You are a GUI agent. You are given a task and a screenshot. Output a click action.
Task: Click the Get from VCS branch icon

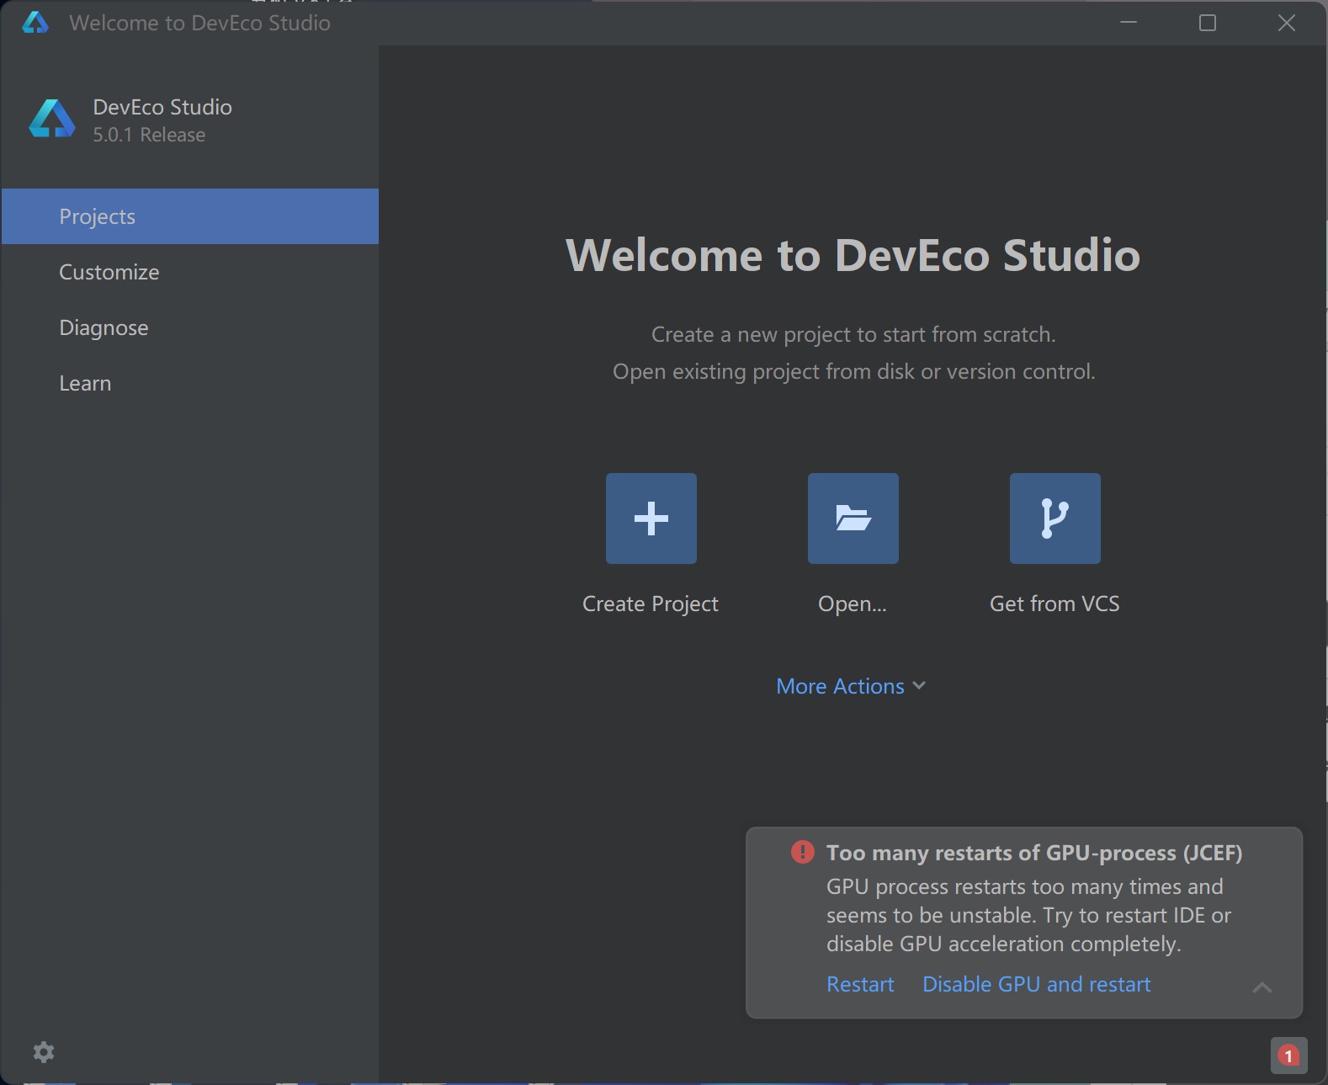click(x=1055, y=519)
